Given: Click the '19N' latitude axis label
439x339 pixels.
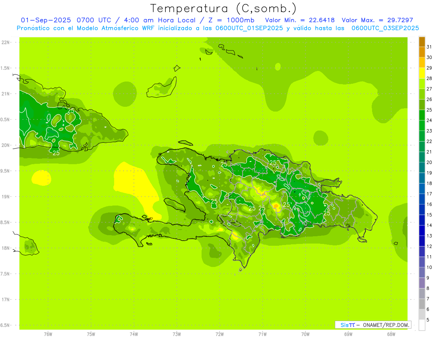Looking at the screenshot, I should tap(6, 197).
